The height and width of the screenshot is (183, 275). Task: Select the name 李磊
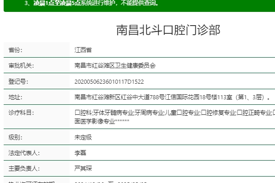(x=80, y=153)
